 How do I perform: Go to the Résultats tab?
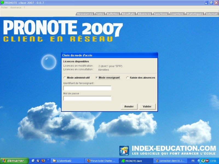pyautogui.click(x=128, y=14)
